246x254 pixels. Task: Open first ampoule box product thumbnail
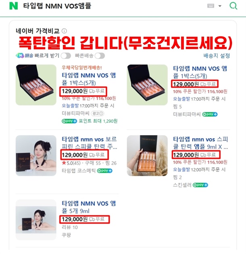point(36,85)
